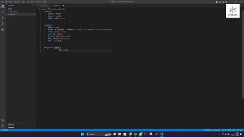Open the Accounts menu icon
The image size is (244, 137).
click(3, 120)
